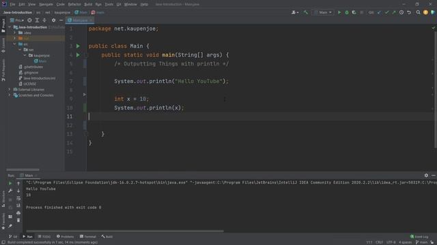The width and height of the screenshot is (437, 245).
Task: Show Git history clock icon
Action: [401, 12]
